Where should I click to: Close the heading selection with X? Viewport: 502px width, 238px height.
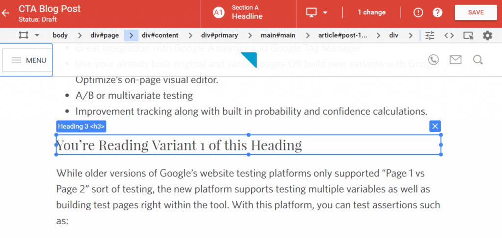click(x=435, y=126)
